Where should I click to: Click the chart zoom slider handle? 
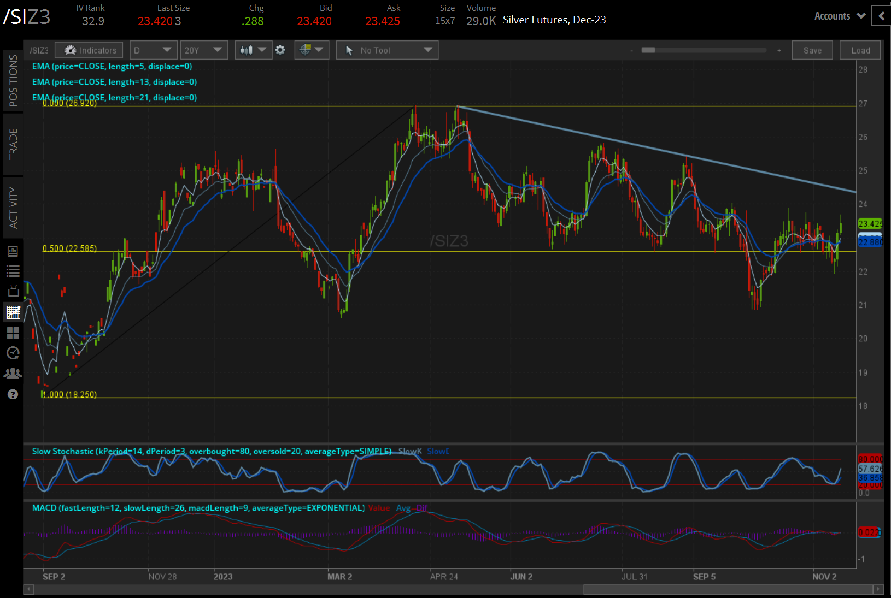tap(648, 50)
